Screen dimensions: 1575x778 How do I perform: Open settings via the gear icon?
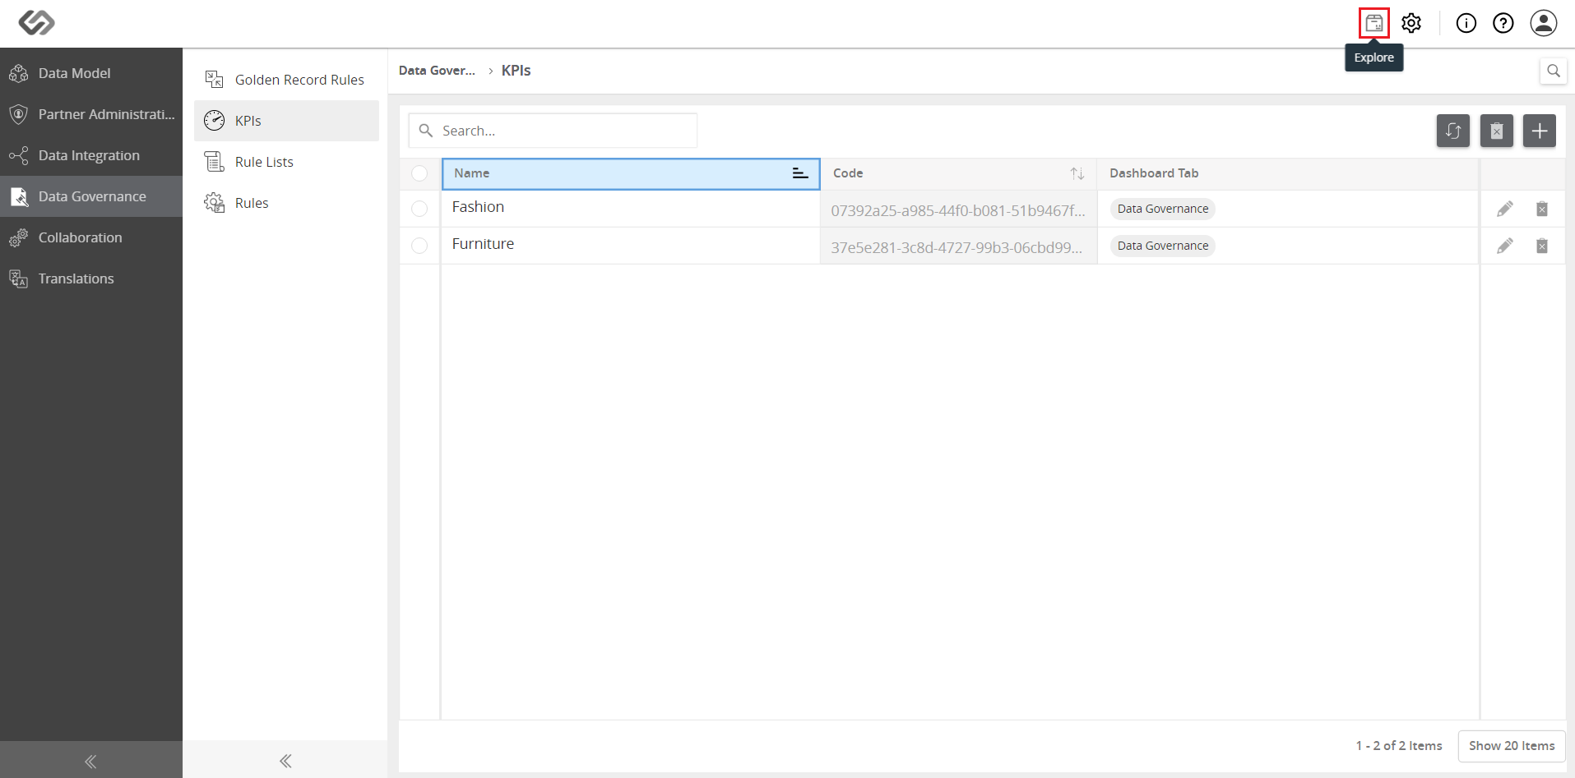[x=1411, y=23]
